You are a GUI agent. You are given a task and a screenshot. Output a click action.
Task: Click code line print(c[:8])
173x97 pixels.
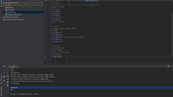[56, 54]
